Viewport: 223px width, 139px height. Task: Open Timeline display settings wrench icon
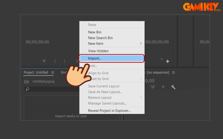173,87
